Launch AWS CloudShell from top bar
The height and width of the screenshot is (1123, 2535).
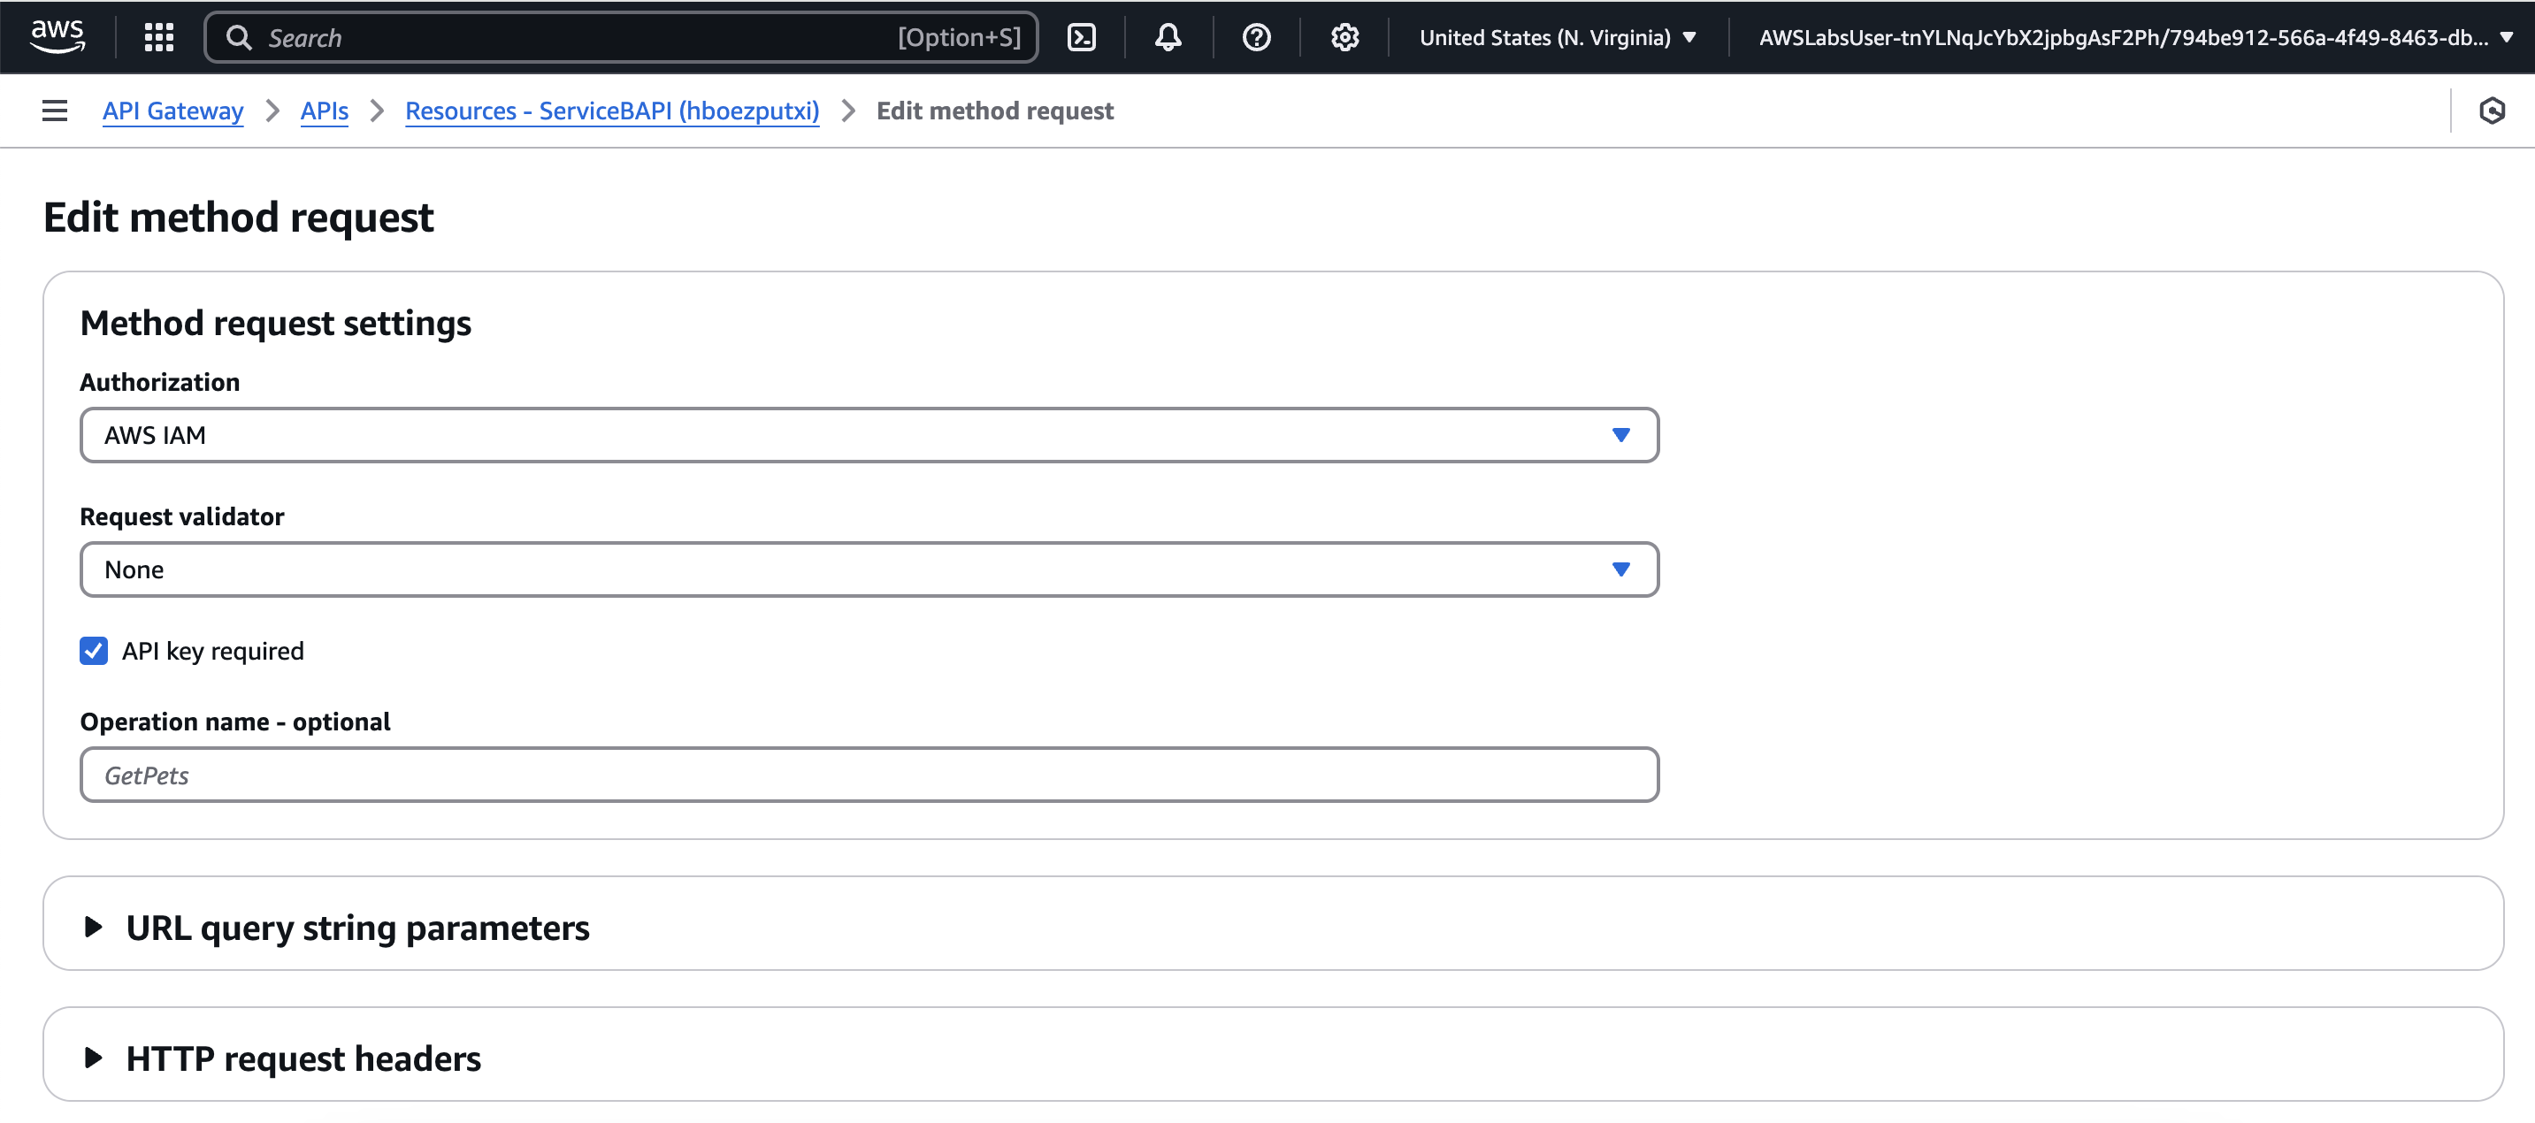pyautogui.click(x=1082, y=37)
